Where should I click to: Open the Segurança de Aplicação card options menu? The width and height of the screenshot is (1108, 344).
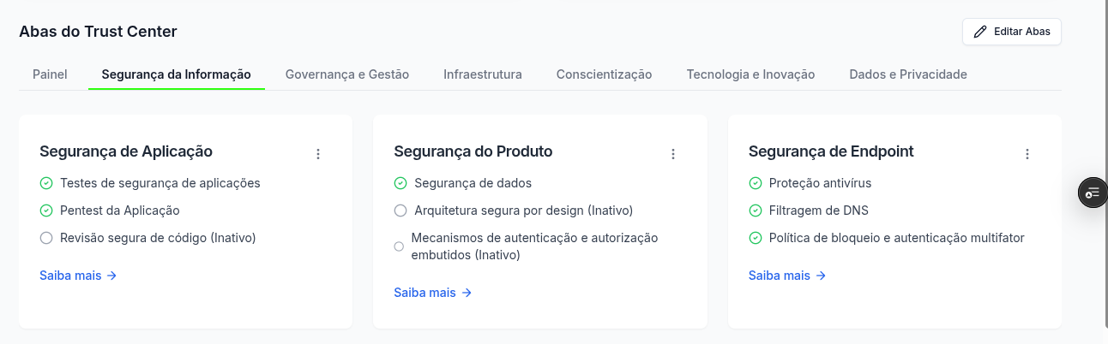tap(318, 154)
